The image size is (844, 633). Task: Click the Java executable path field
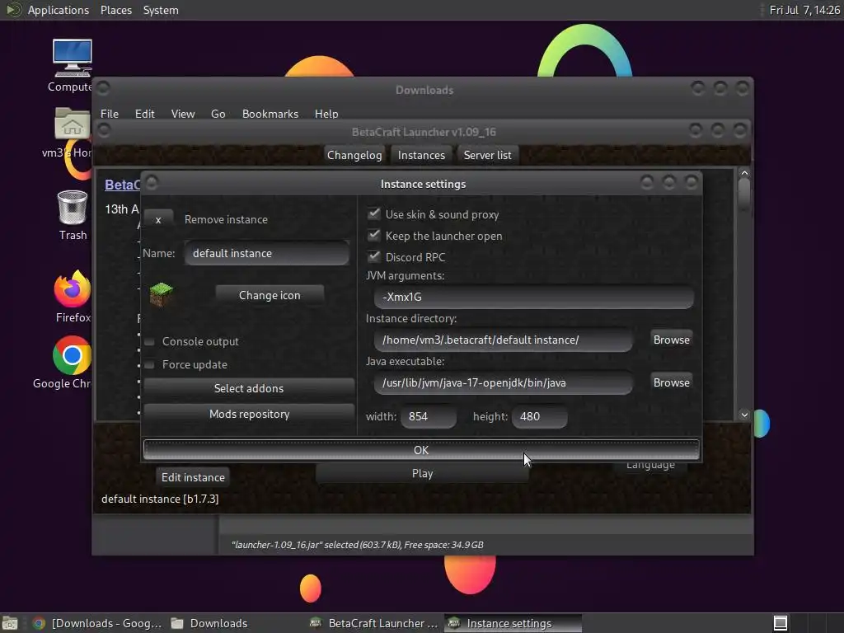tap(504, 382)
